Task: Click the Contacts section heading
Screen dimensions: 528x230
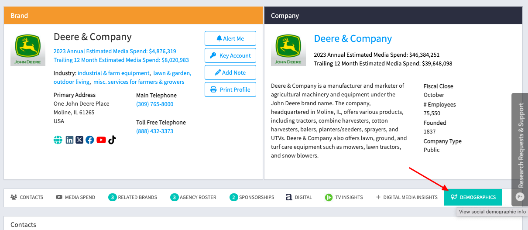Action: [23, 225]
